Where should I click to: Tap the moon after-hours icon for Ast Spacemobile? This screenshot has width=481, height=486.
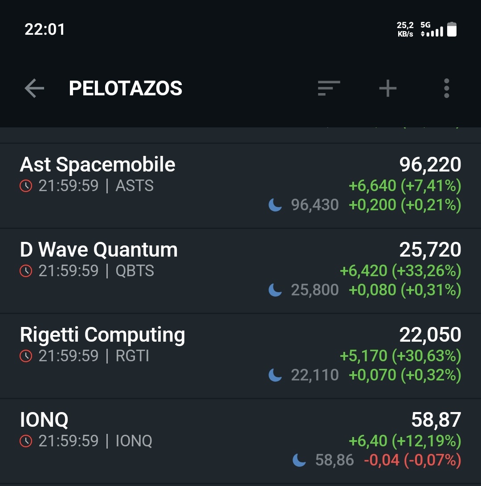pos(275,205)
